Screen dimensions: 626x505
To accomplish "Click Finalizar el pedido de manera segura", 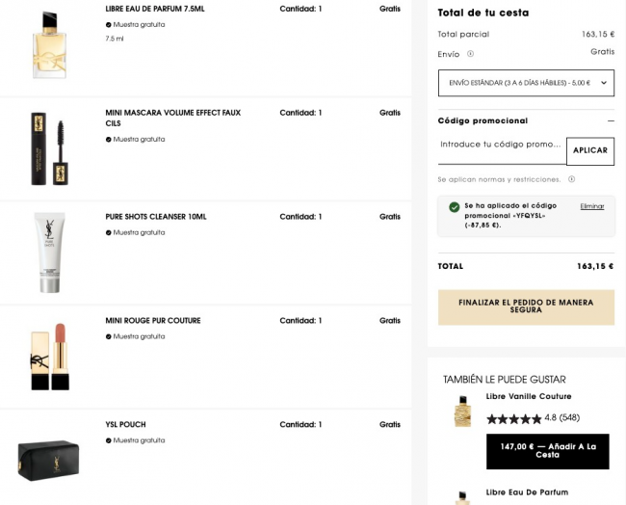I will click(526, 306).
